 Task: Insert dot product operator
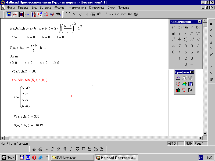(117, 14)
